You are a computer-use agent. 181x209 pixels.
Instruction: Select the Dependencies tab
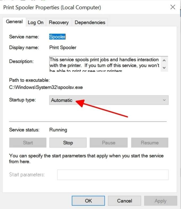click(x=90, y=22)
